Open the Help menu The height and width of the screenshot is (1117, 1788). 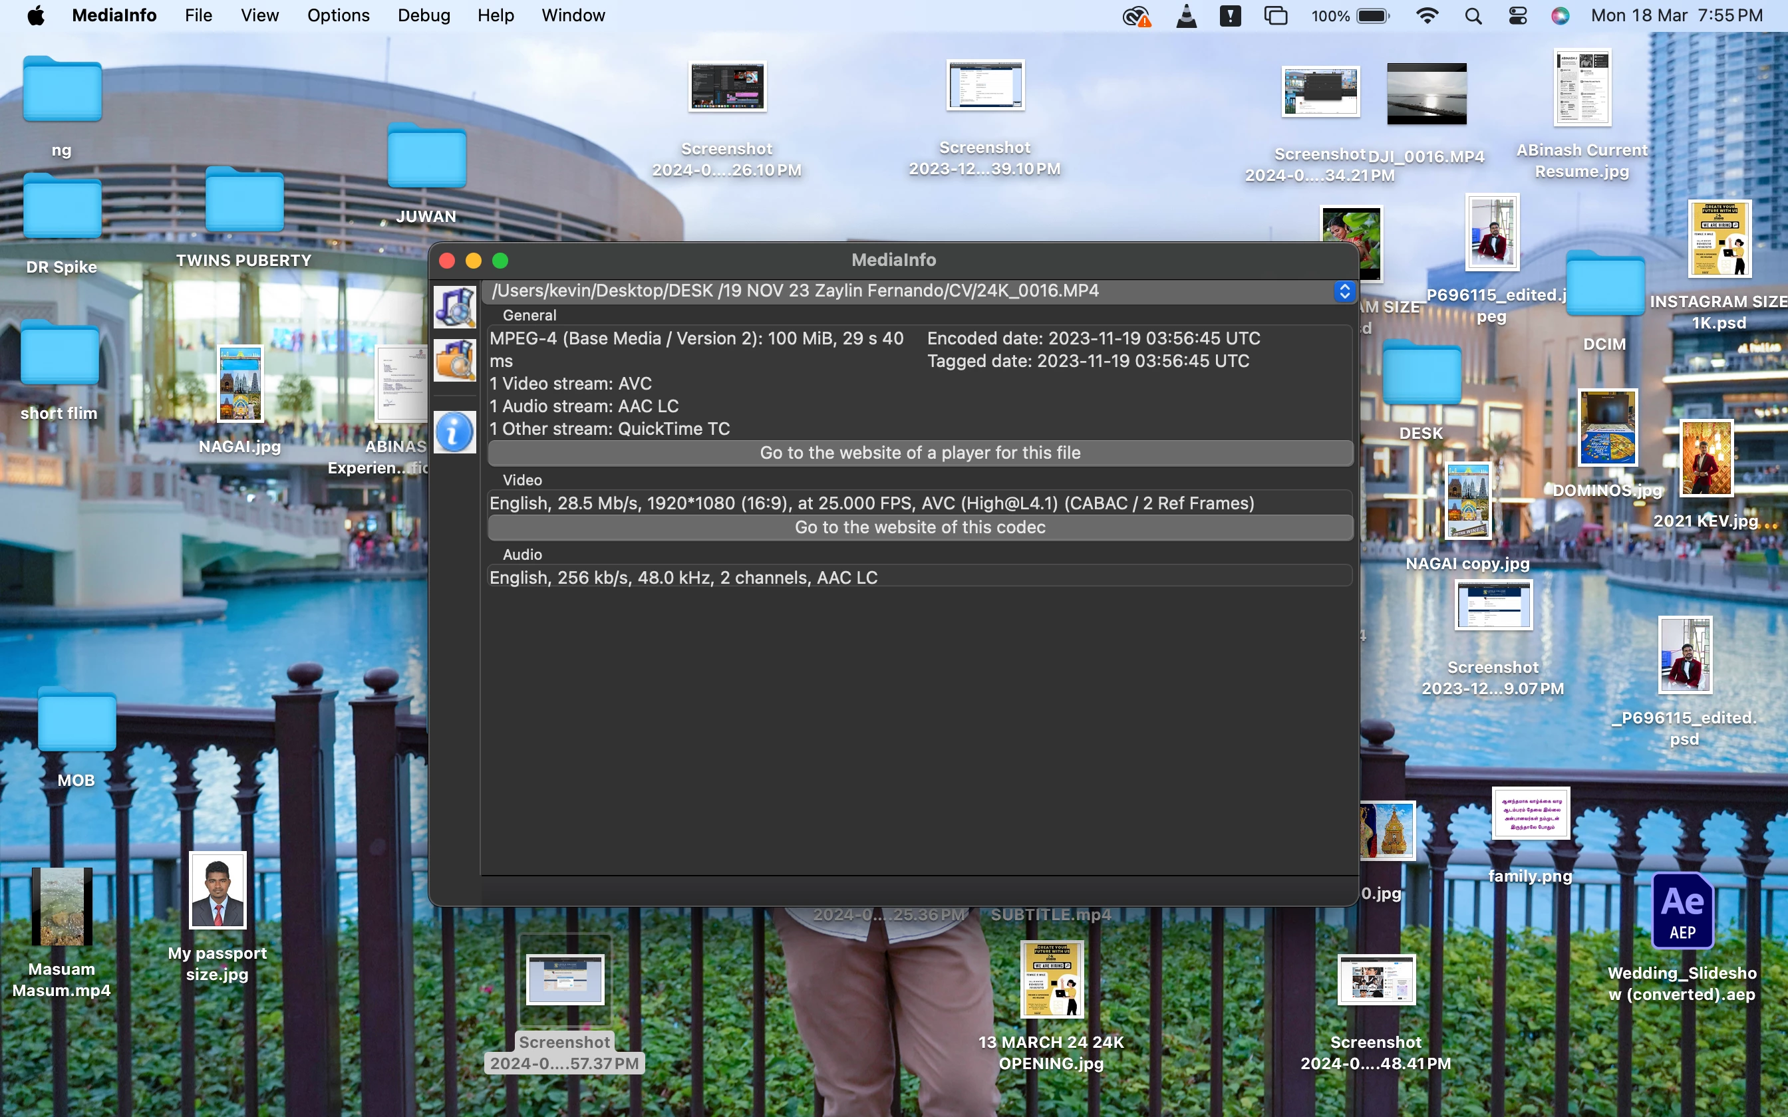495,15
